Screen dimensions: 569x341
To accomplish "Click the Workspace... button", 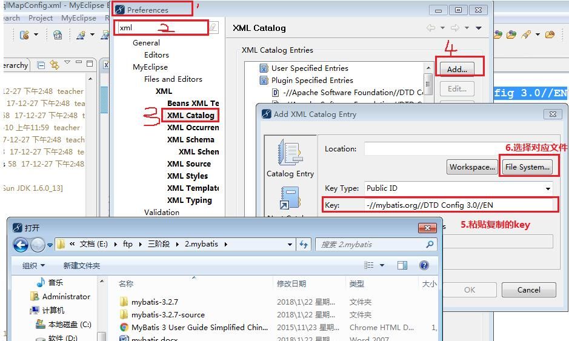I will tap(471, 167).
